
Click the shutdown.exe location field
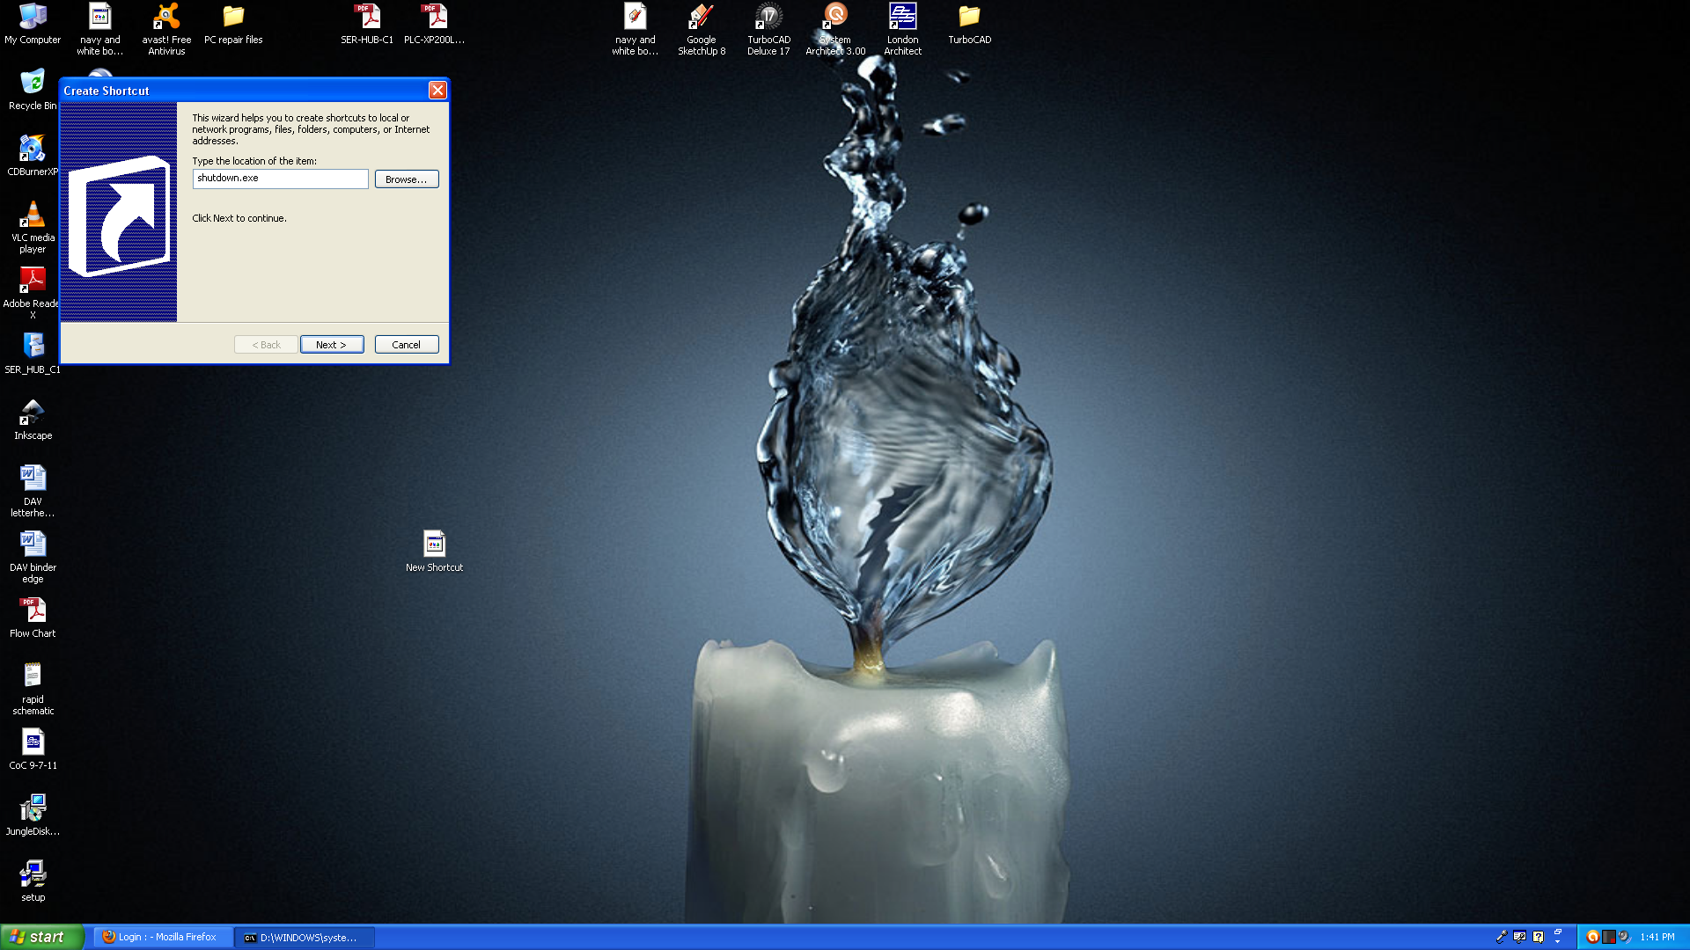280,179
